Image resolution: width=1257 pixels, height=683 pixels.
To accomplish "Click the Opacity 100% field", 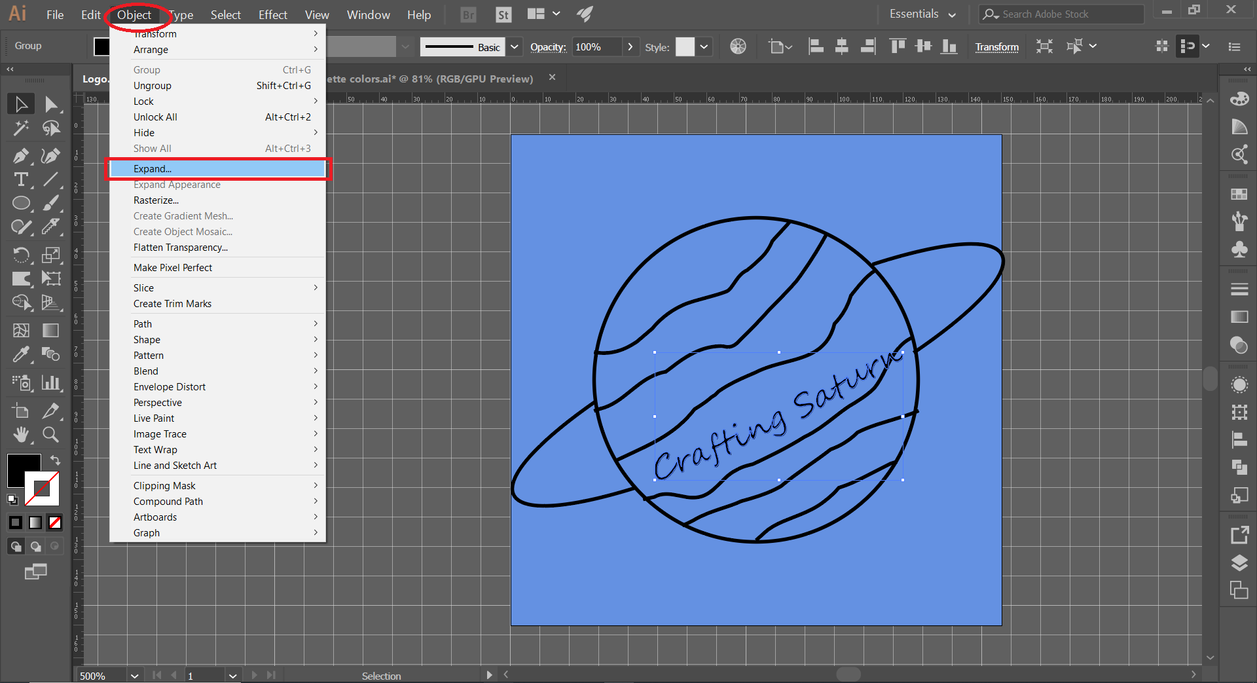I will (596, 47).
